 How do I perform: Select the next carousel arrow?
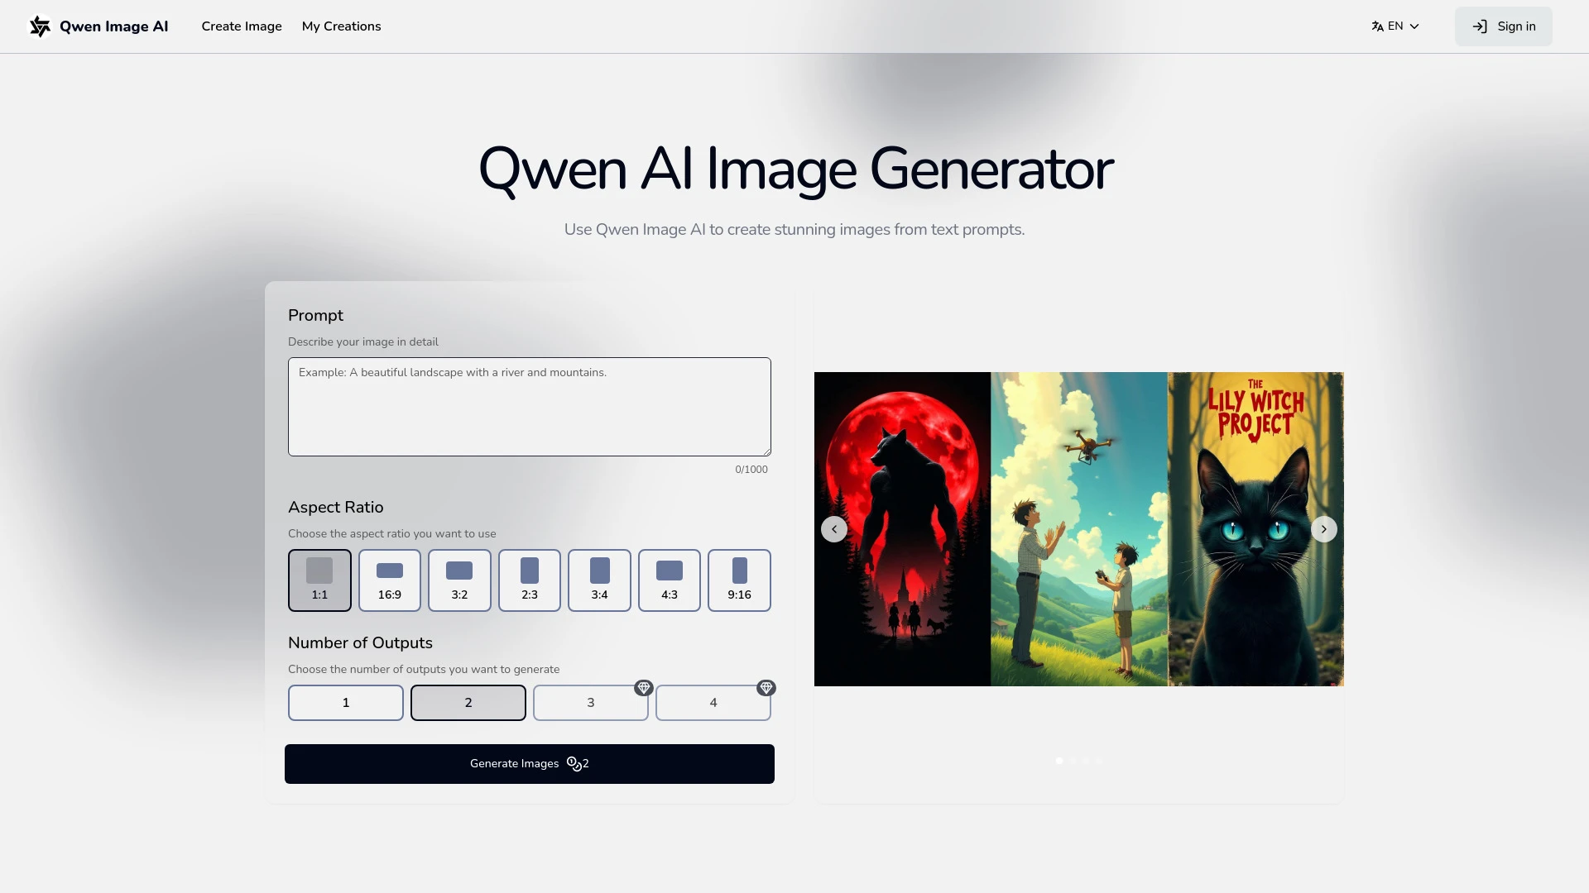coord(1323,528)
